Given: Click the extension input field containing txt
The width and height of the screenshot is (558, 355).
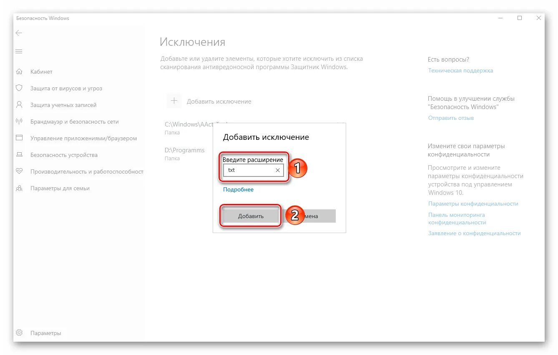Looking at the screenshot, I should pyautogui.click(x=253, y=170).
